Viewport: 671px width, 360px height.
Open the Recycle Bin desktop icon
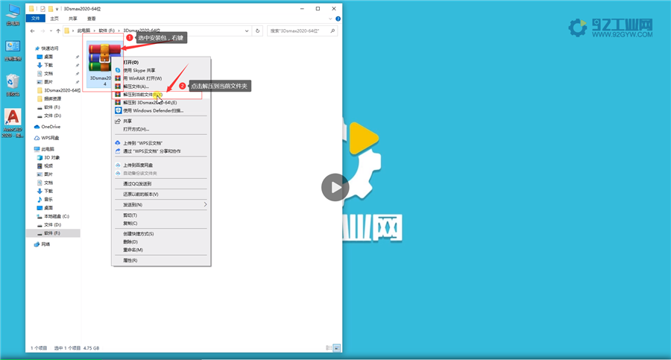tap(13, 85)
